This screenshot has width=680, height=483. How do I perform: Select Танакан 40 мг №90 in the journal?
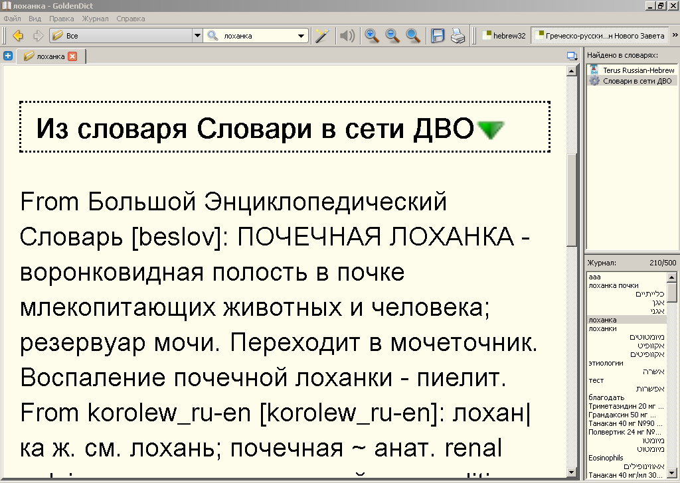click(626, 423)
